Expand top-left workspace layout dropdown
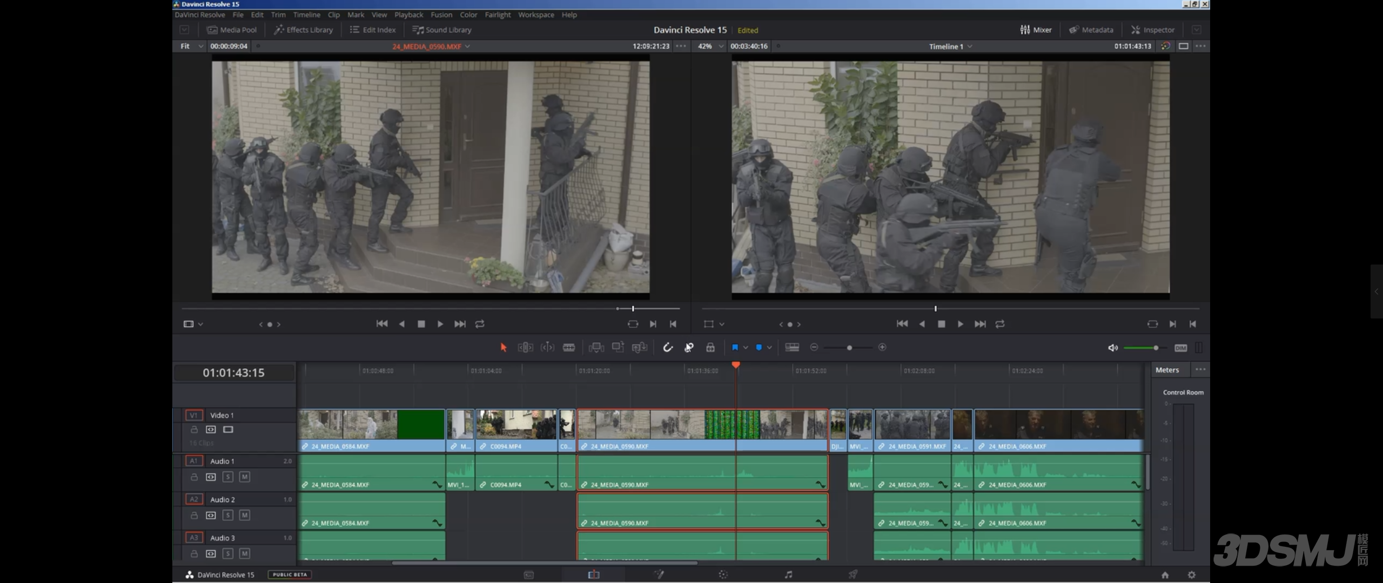 tap(184, 30)
